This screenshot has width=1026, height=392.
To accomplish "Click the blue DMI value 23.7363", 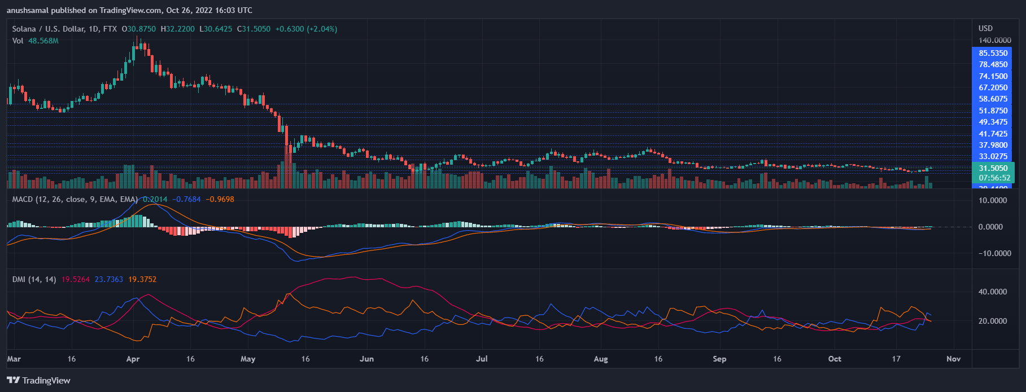I will (109, 279).
